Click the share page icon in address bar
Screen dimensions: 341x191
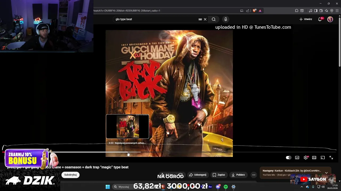point(248,11)
